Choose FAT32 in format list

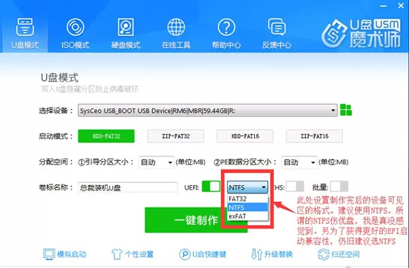coord(247,199)
